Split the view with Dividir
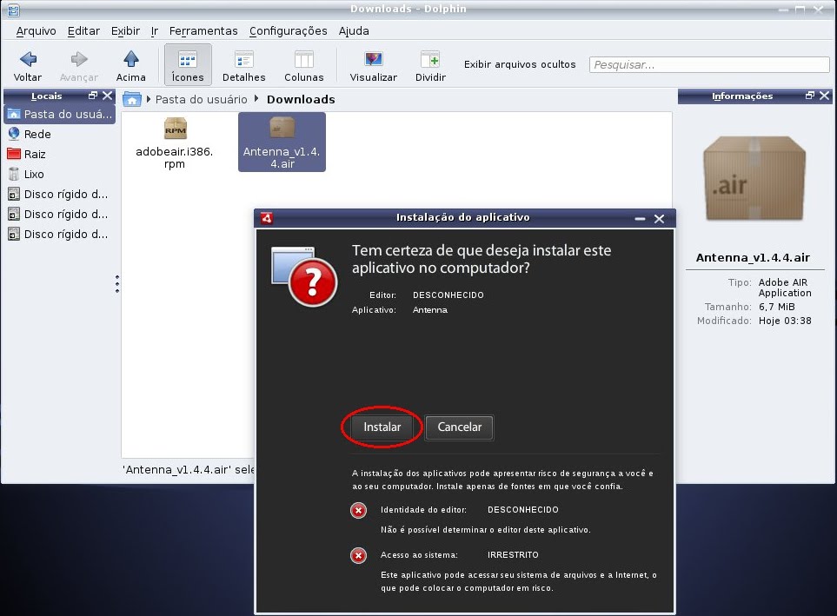 pos(430,66)
